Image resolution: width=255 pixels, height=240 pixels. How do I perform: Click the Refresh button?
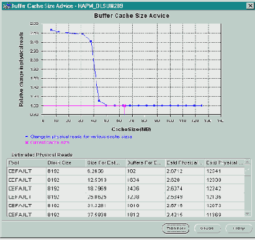tap(176, 228)
